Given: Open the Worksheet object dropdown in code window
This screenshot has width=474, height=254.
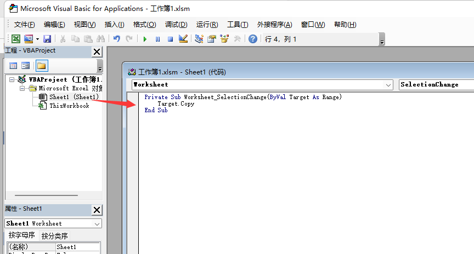Looking at the screenshot, I should pos(388,85).
